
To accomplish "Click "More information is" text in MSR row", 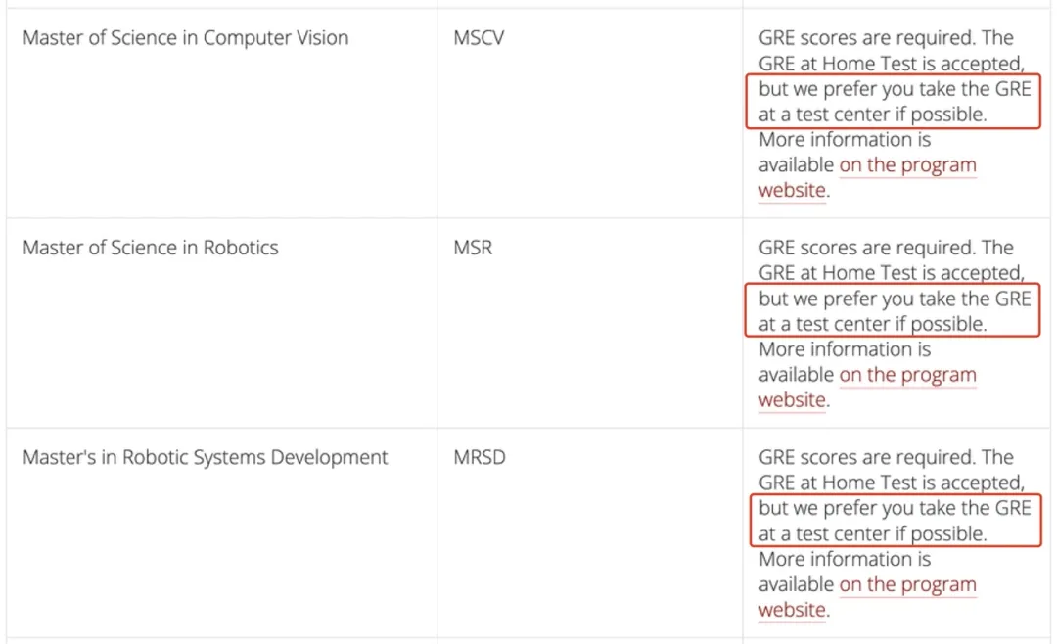I will click(x=845, y=349).
